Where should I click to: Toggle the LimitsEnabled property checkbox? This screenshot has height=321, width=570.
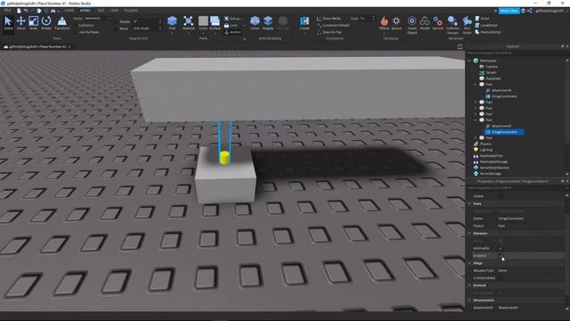coord(501,277)
